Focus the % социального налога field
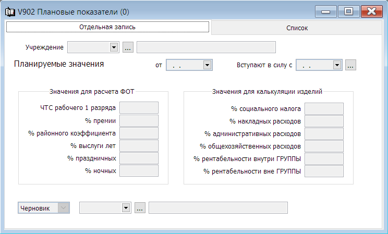 click(x=324, y=109)
